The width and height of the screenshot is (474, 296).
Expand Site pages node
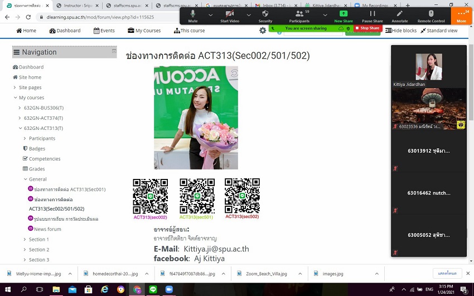[15, 88]
